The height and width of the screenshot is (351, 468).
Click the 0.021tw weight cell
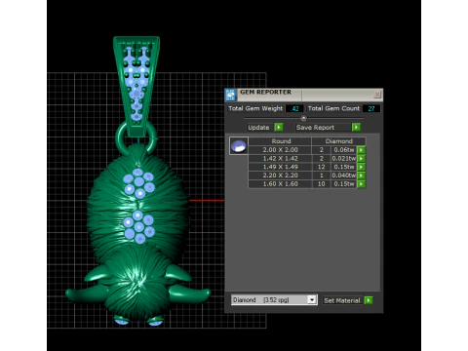tap(344, 158)
